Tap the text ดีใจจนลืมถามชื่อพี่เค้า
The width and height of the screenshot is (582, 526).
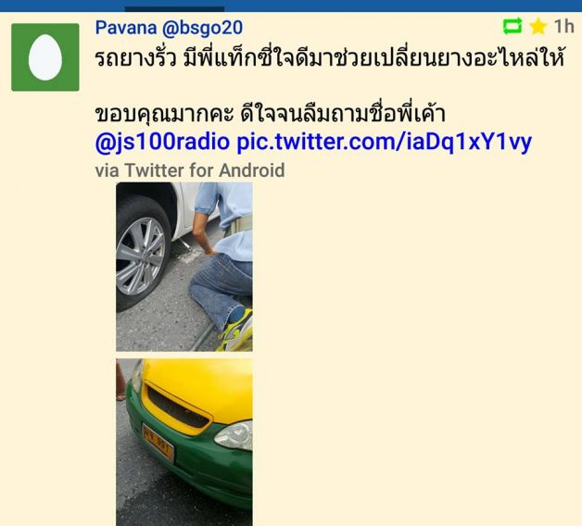(343, 113)
